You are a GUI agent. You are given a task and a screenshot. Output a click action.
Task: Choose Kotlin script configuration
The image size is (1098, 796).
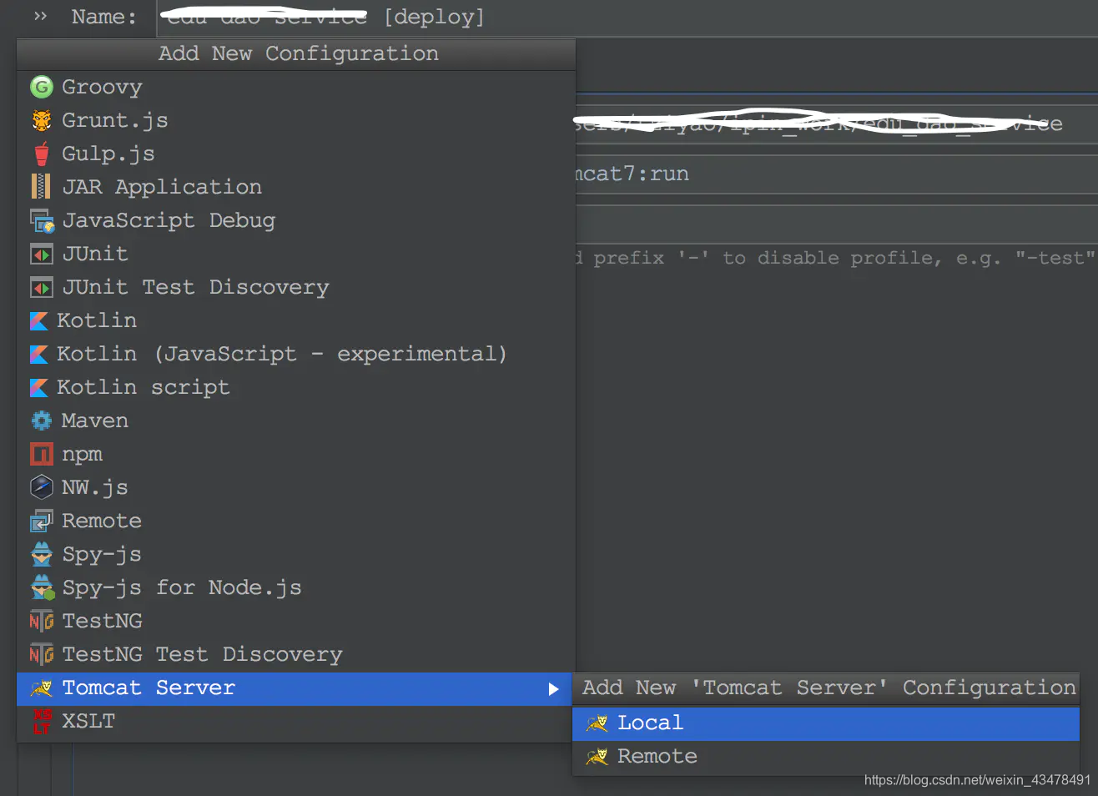[296, 387]
